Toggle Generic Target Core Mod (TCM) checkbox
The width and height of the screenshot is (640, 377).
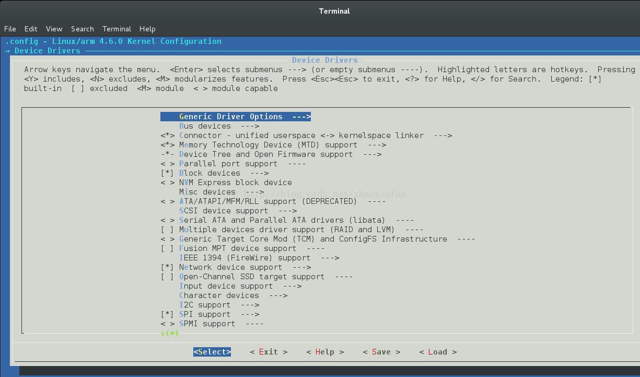click(168, 239)
